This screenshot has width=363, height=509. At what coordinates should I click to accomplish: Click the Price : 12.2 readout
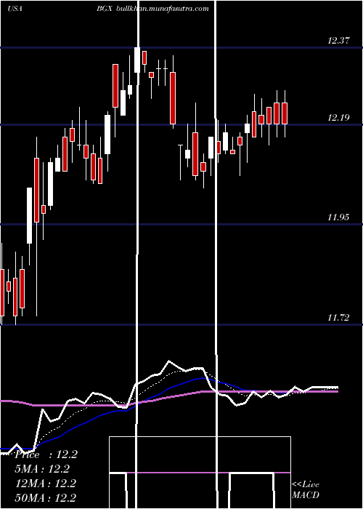point(46,454)
